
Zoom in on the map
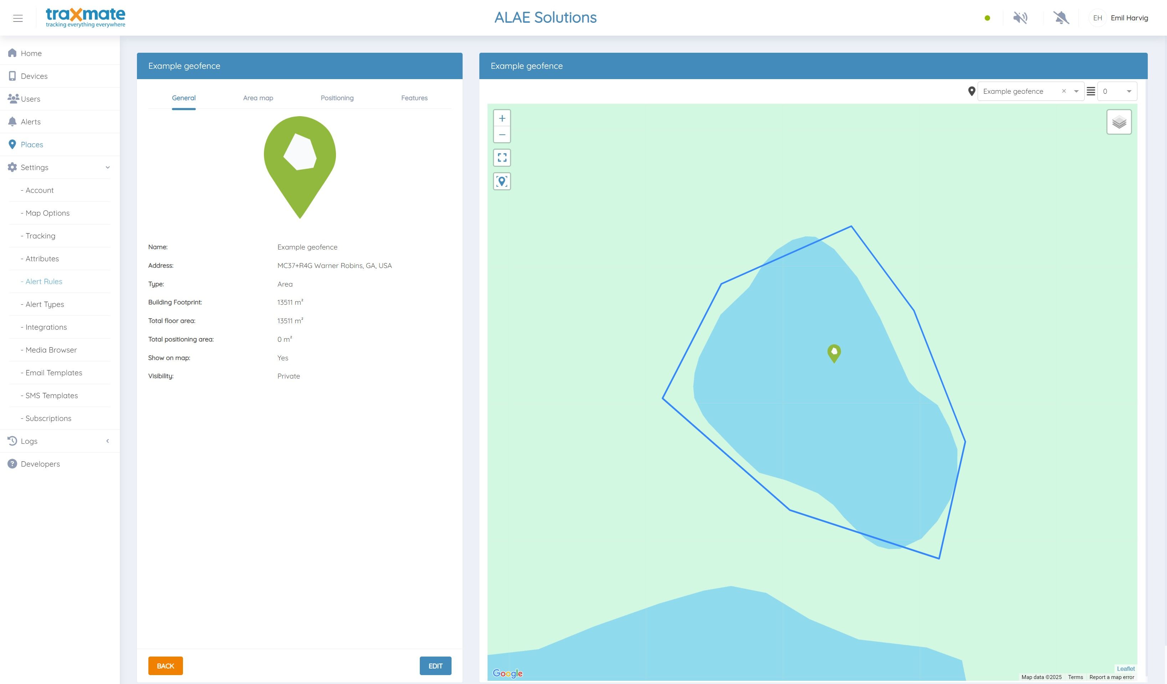(502, 118)
